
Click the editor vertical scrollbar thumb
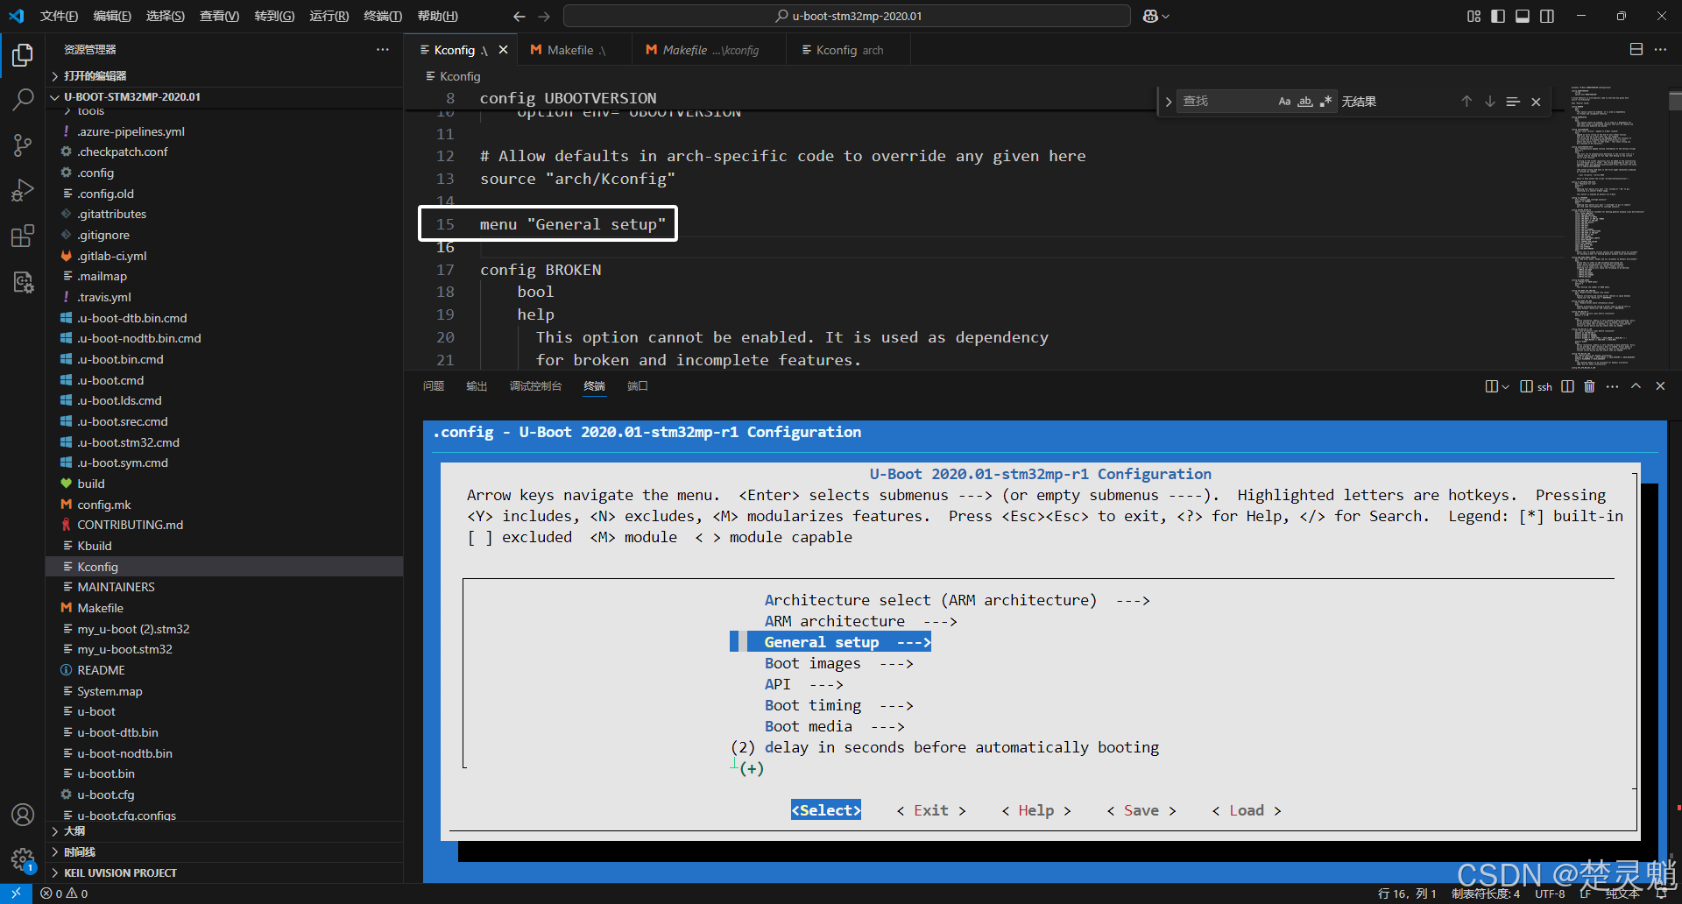[1675, 101]
